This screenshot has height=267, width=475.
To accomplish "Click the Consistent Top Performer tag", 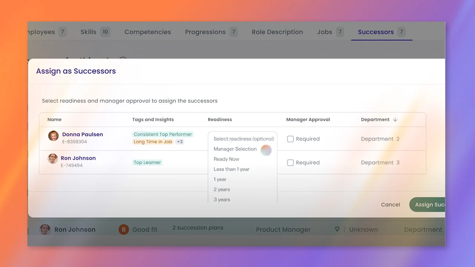I will (163, 134).
